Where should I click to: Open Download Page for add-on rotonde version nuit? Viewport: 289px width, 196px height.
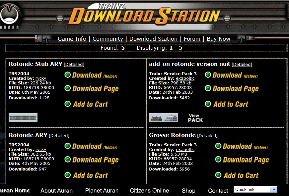(x=232, y=88)
